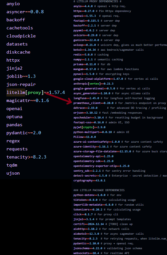Select the pyyaml==6.0.2 line
The image size is (167, 255).
click(94, 30)
